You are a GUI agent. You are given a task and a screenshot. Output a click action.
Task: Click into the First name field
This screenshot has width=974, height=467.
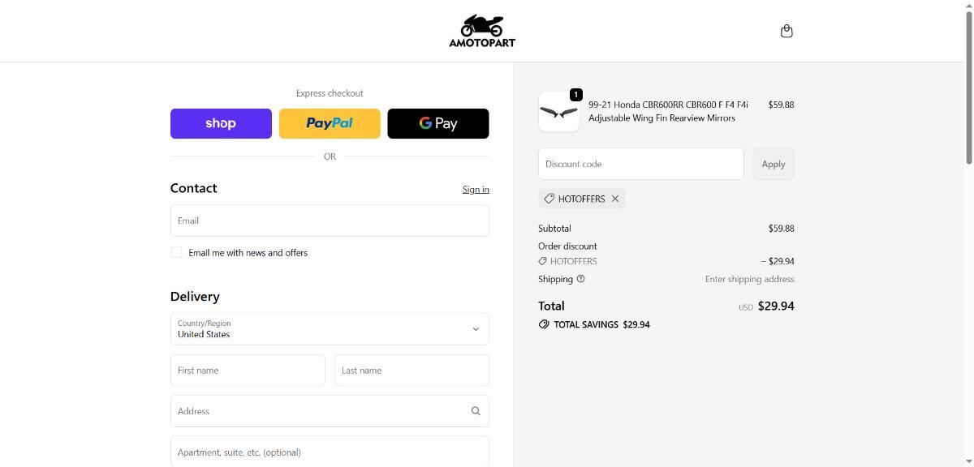click(248, 371)
